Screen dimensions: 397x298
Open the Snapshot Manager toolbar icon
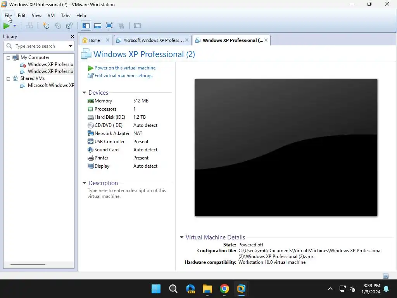(69, 26)
